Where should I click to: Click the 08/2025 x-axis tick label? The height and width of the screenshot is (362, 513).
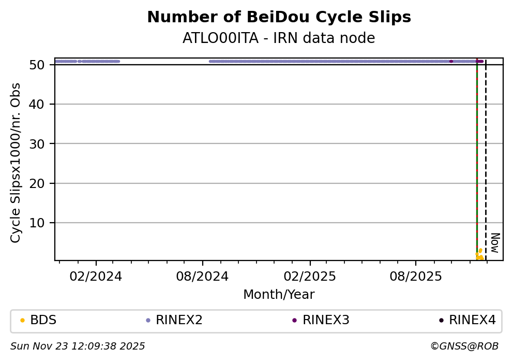point(416,277)
